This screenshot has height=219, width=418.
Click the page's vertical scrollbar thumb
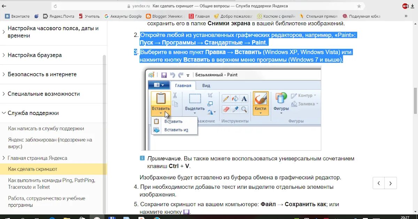tap(415, 101)
